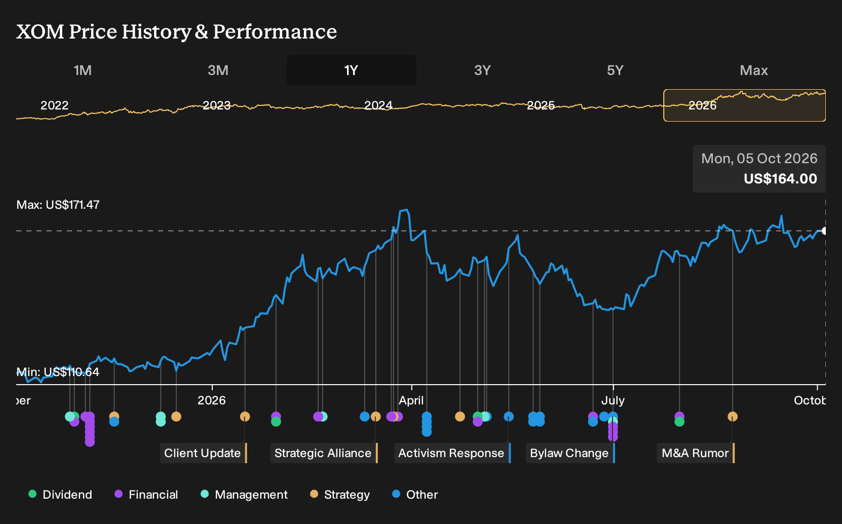Switch to the 3M time range
Screen dimensions: 842x524
pos(218,70)
